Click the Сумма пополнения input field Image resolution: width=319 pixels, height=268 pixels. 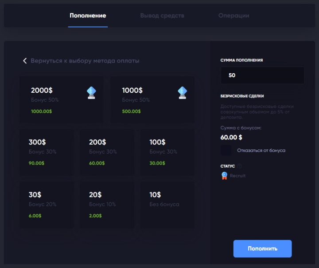coord(262,75)
